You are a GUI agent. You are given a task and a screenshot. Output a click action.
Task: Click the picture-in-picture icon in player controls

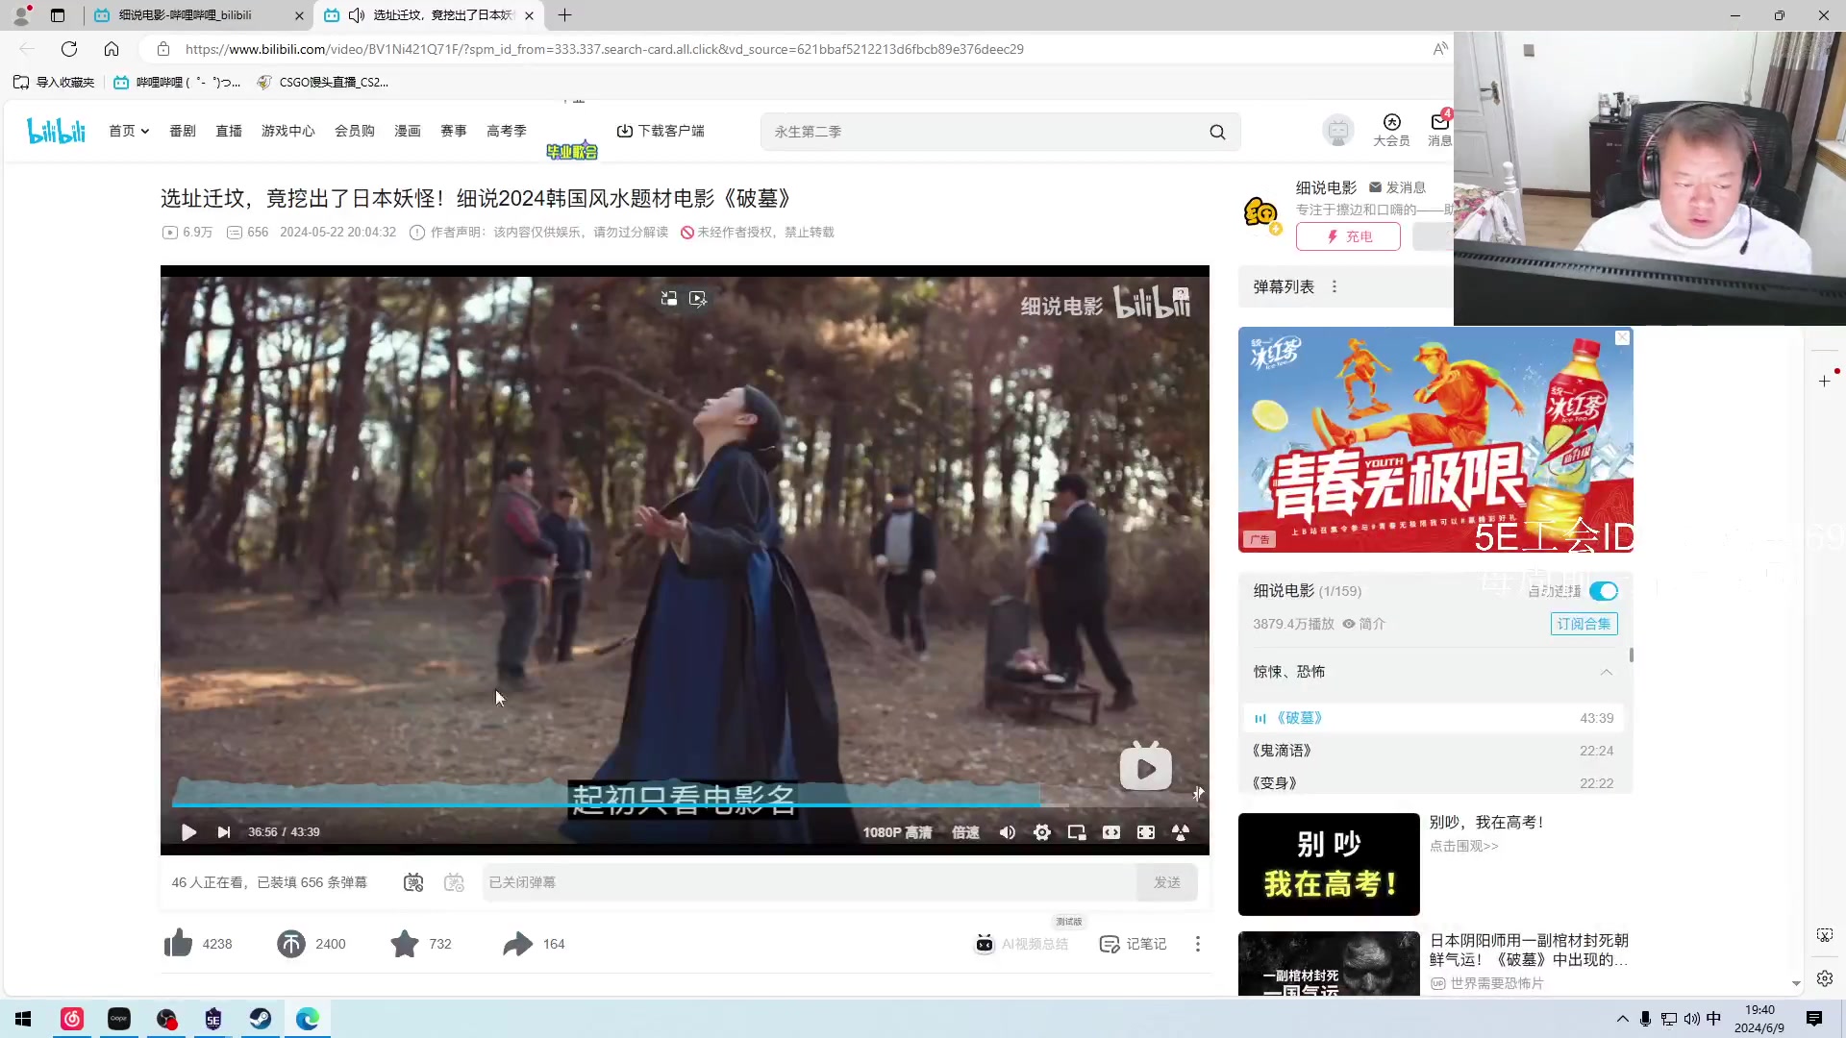[1077, 832]
